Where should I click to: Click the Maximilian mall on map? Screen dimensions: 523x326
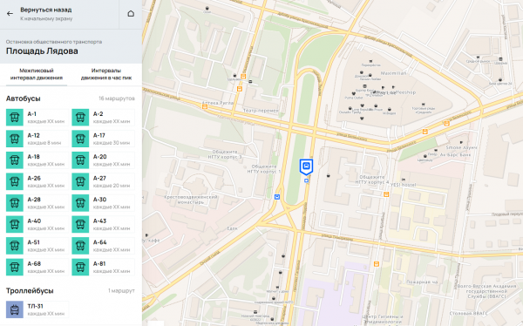[x=393, y=73]
